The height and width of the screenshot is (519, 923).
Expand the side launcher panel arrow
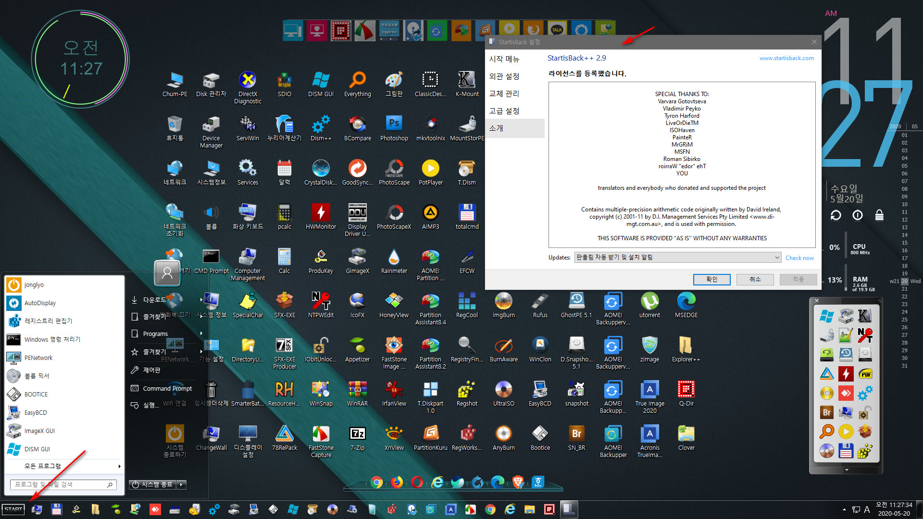pos(847,470)
